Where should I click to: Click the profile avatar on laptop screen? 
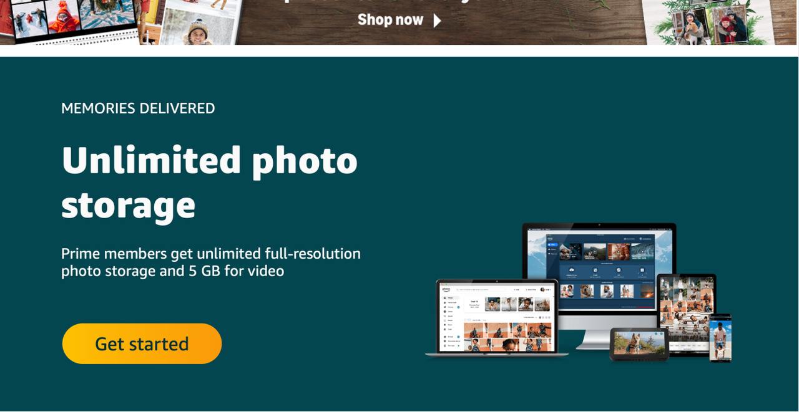pos(542,289)
